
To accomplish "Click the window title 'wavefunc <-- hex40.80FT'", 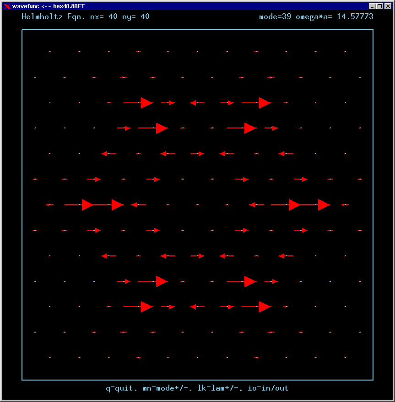I will click(49, 6).
